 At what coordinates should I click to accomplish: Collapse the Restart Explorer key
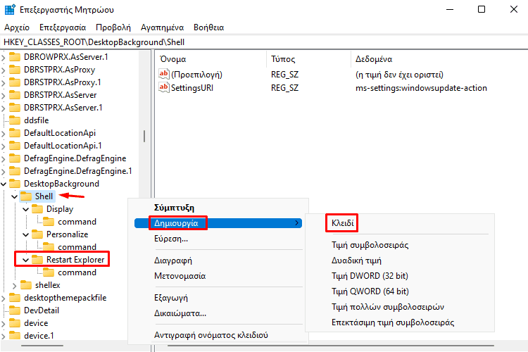click(26, 260)
